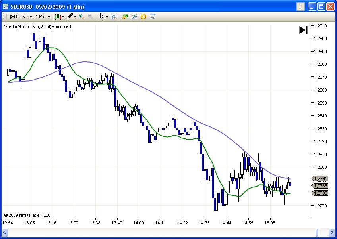The image size is (337, 239).
Task: Open the data box table icon
Action: [153, 17]
